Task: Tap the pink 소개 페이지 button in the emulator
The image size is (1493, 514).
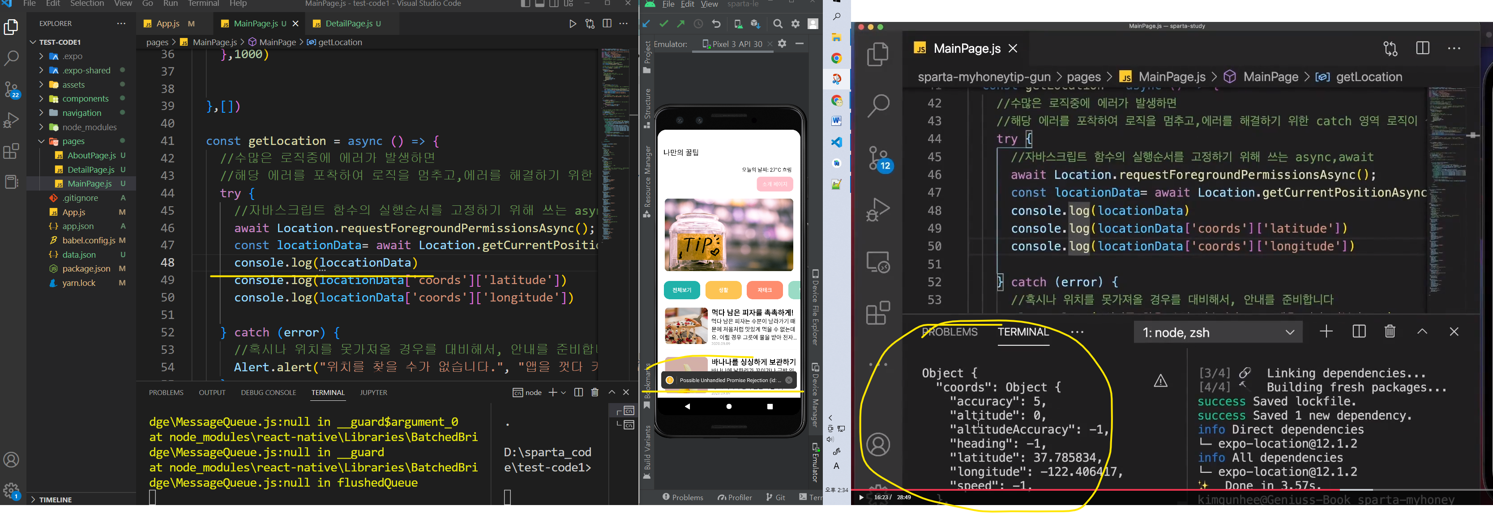Action: point(774,184)
